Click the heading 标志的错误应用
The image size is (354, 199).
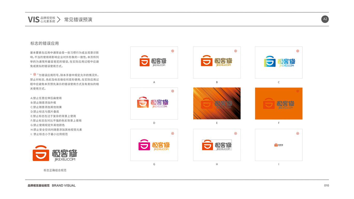pyautogui.click(x=45, y=44)
